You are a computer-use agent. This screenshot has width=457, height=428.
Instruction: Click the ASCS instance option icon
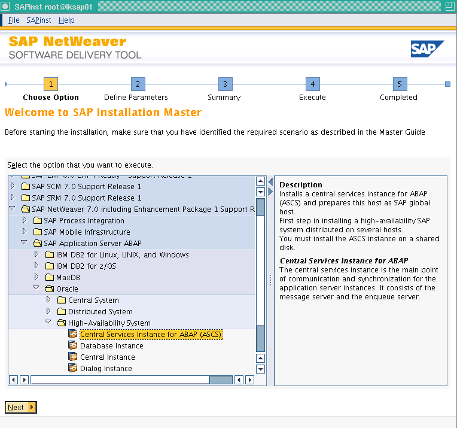[x=73, y=334]
